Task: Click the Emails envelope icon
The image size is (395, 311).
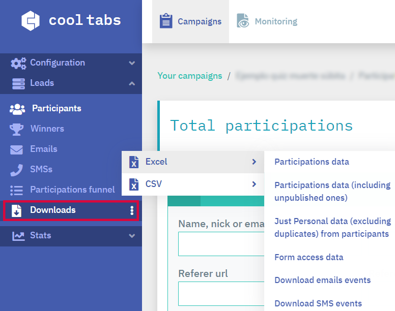Action: (17, 149)
